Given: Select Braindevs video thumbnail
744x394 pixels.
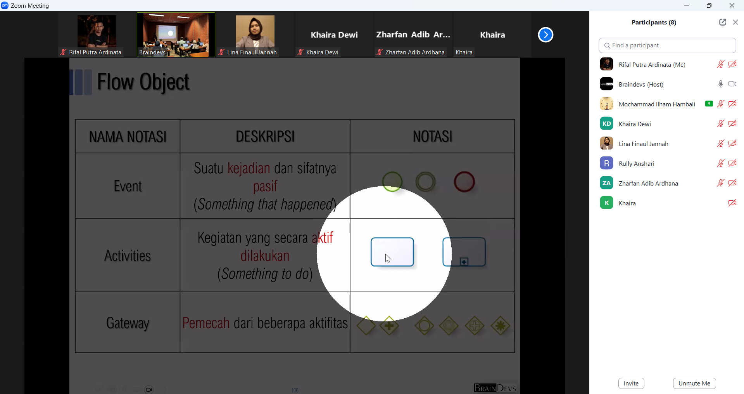Looking at the screenshot, I should click(x=176, y=35).
